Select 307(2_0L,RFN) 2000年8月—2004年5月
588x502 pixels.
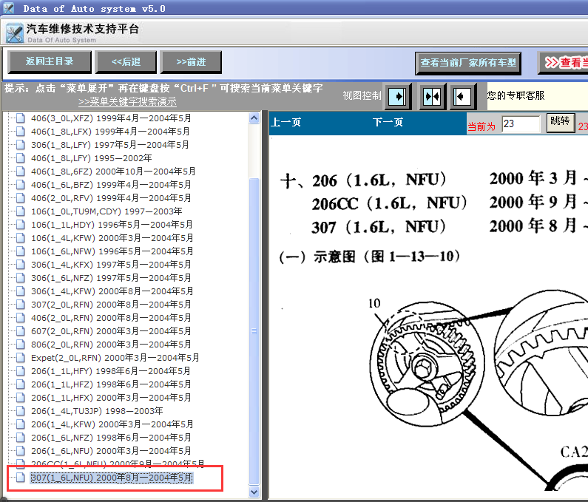pos(111,305)
